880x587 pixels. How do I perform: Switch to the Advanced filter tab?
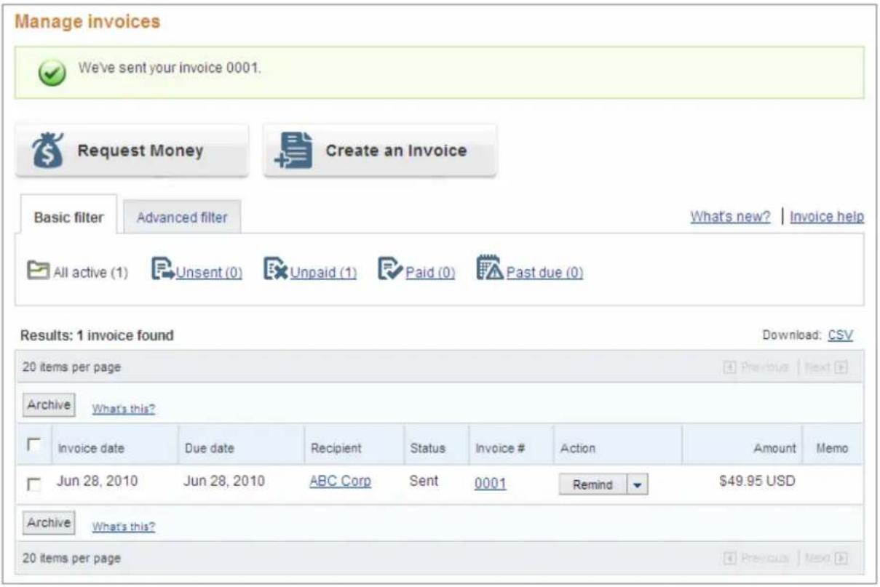point(182,217)
